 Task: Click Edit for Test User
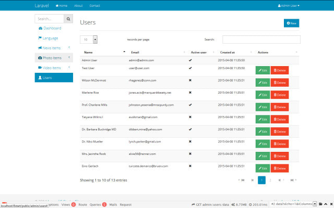tap(263, 70)
